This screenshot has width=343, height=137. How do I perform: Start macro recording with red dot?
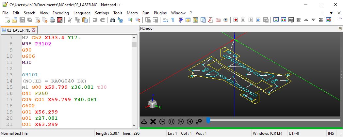(236, 20)
